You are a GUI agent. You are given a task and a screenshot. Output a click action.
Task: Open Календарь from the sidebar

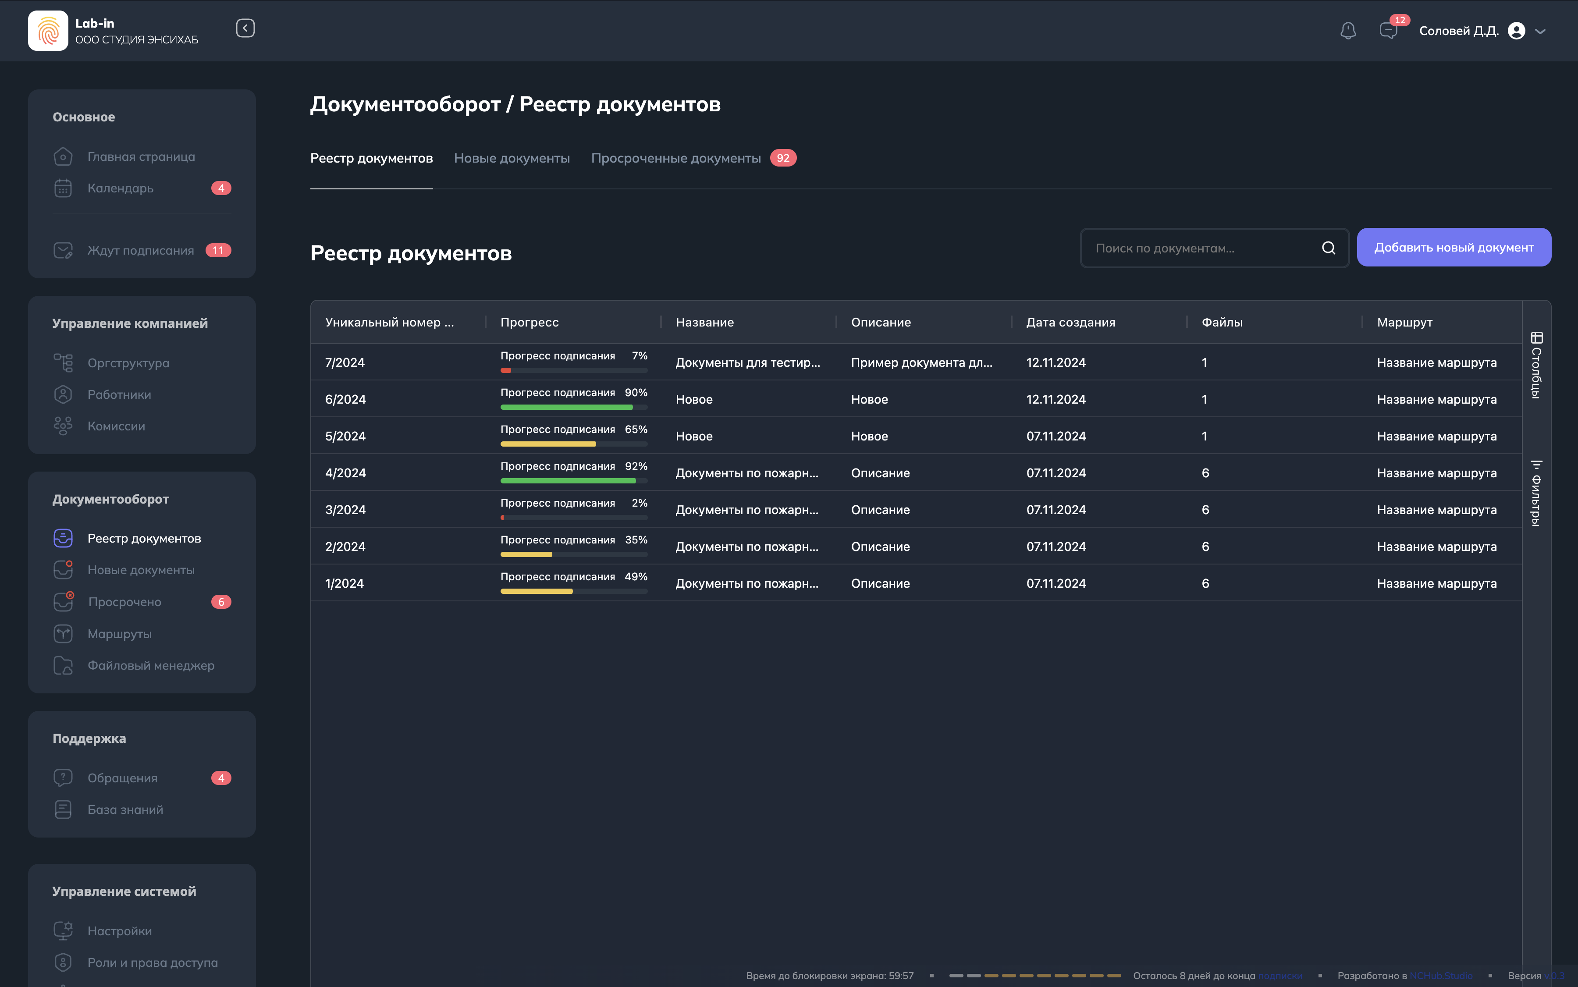pos(120,188)
